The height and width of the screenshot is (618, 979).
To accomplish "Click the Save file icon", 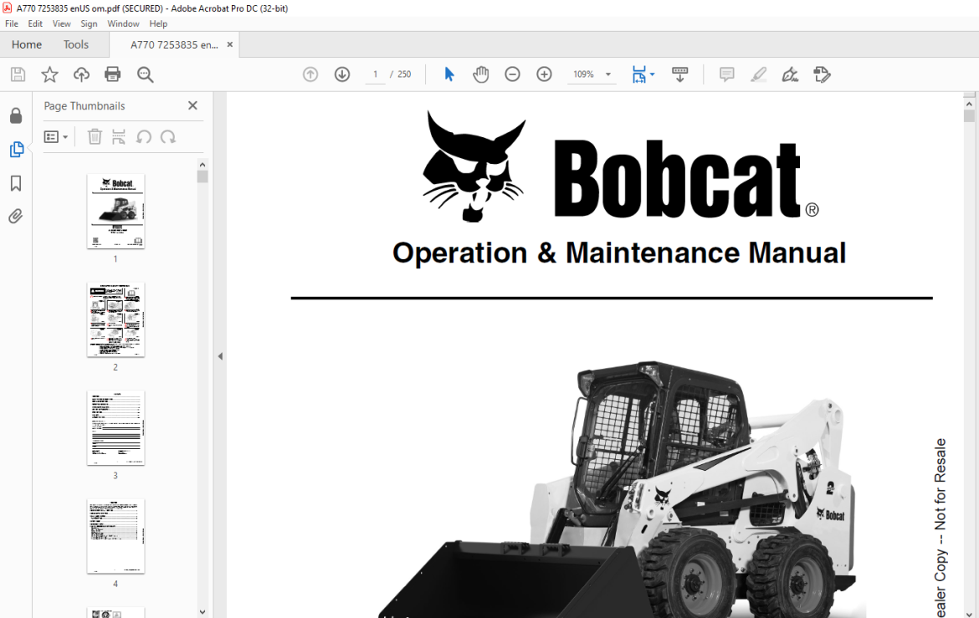I will pos(18,75).
